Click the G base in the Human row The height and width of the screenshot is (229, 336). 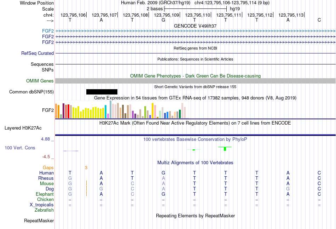[x=163, y=173]
